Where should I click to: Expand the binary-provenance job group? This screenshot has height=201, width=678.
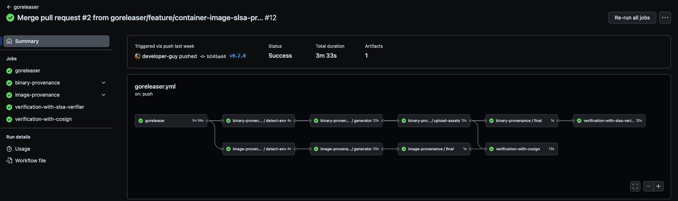point(104,83)
